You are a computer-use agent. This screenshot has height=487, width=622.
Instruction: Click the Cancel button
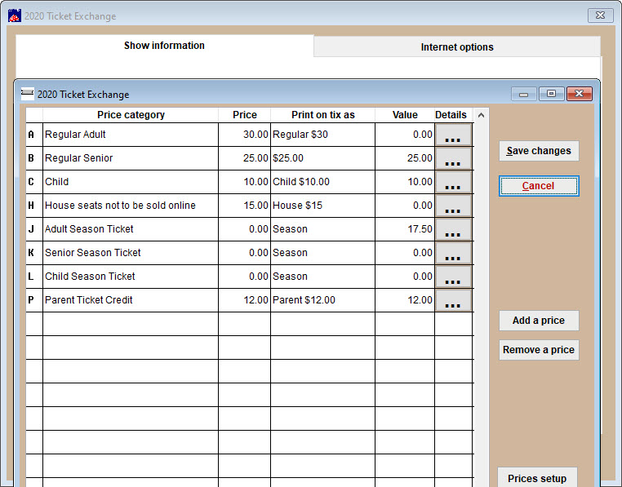(x=539, y=186)
